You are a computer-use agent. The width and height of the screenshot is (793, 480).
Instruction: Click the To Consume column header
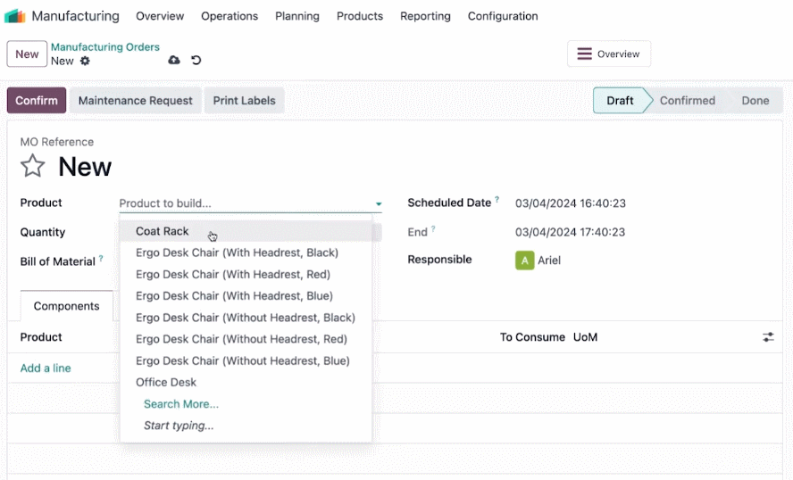pos(532,337)
